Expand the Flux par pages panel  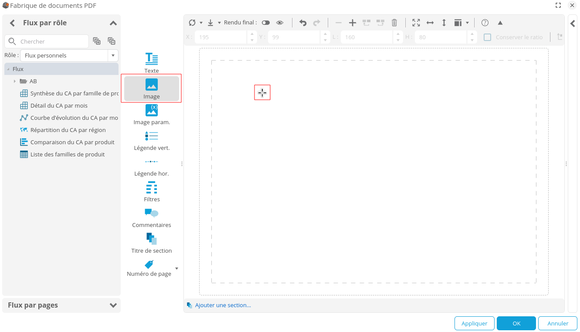click(113, 305)
